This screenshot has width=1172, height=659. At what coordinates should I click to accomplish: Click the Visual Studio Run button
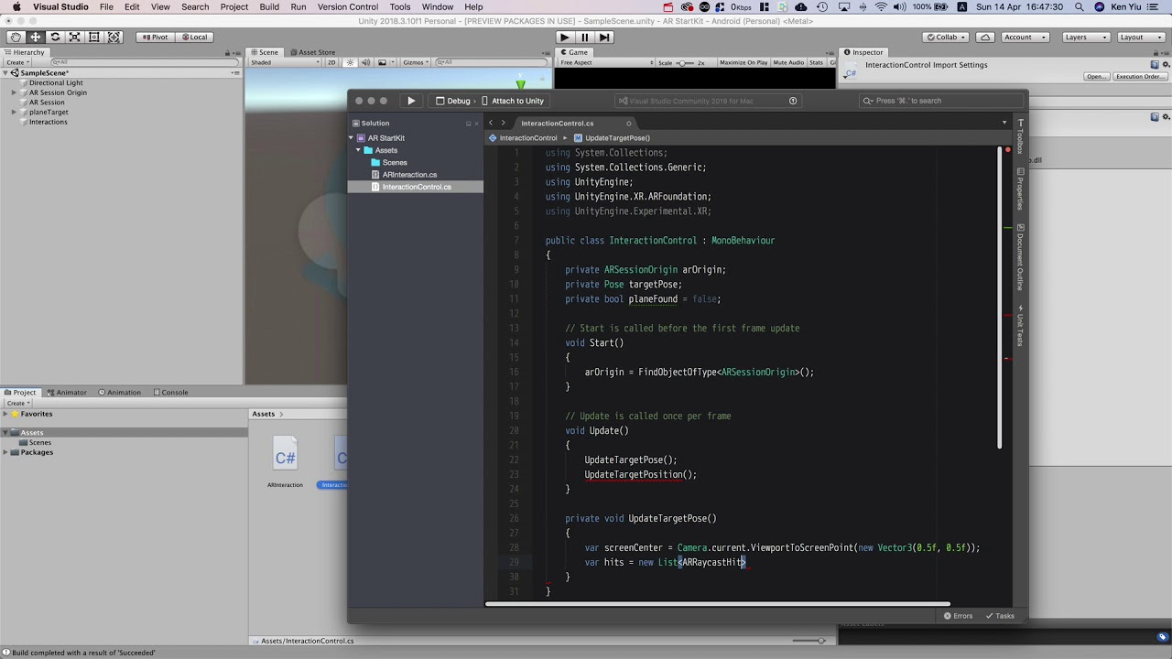(x=411, y=101)
